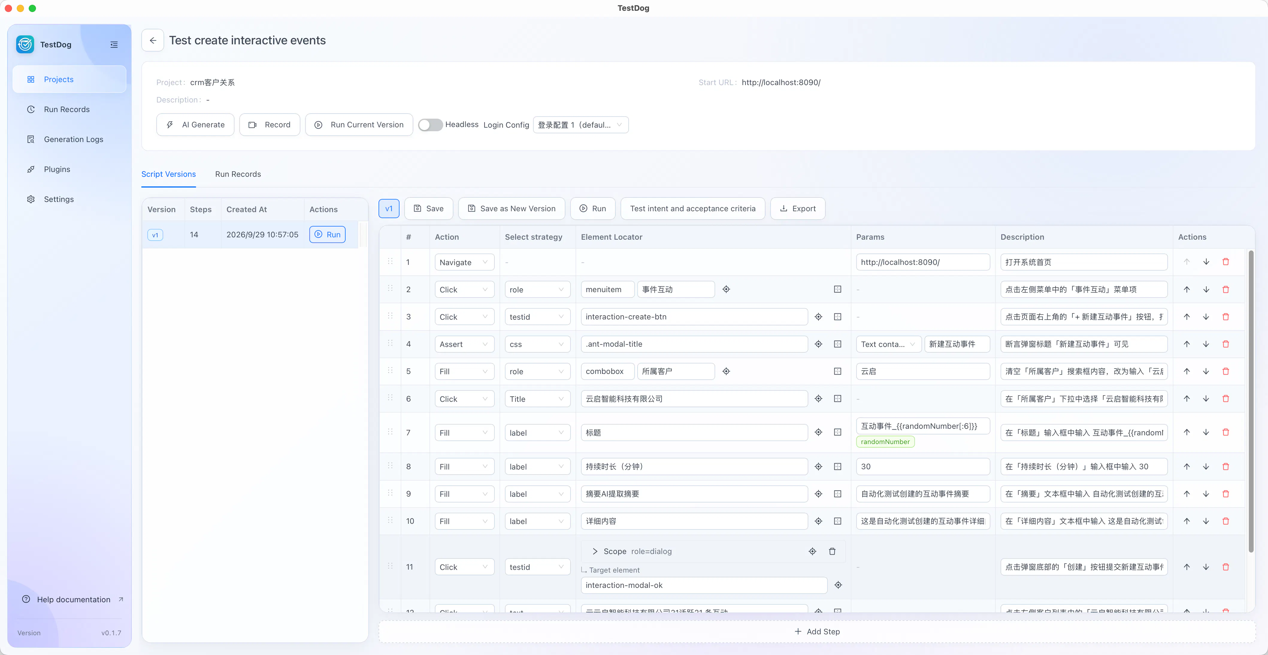Click Add Step at bottom

point(817,632)
